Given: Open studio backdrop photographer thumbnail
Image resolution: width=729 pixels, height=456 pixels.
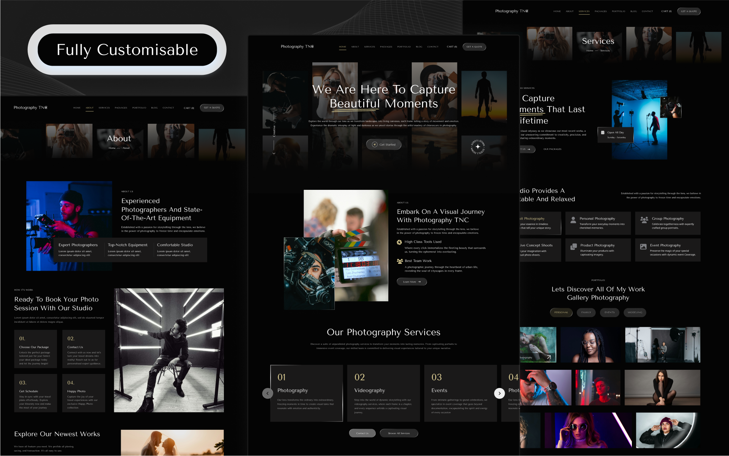Looking at the screenshot, I should 663,345.
